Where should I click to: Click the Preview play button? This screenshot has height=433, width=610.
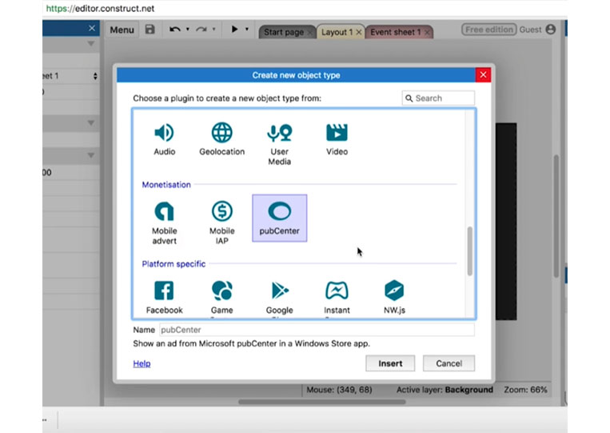(234, 29)
